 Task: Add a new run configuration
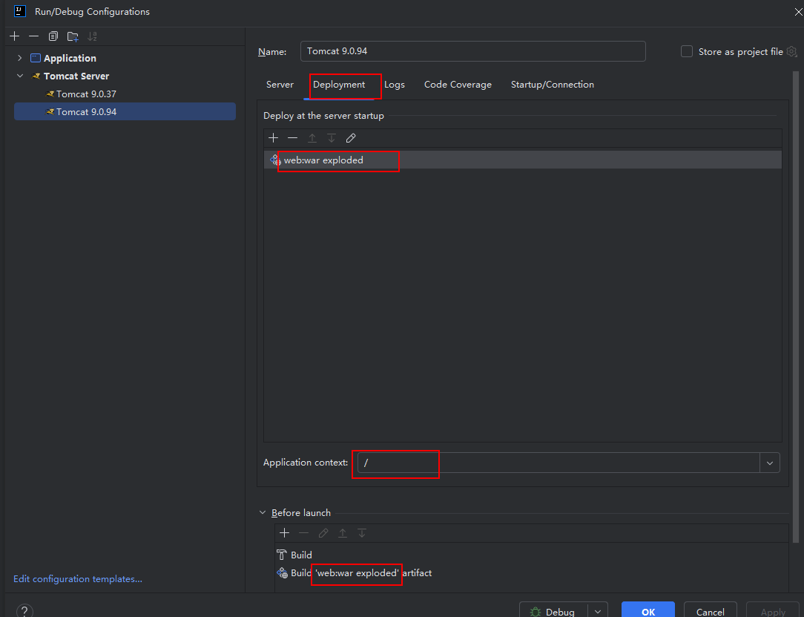point(14,36)
